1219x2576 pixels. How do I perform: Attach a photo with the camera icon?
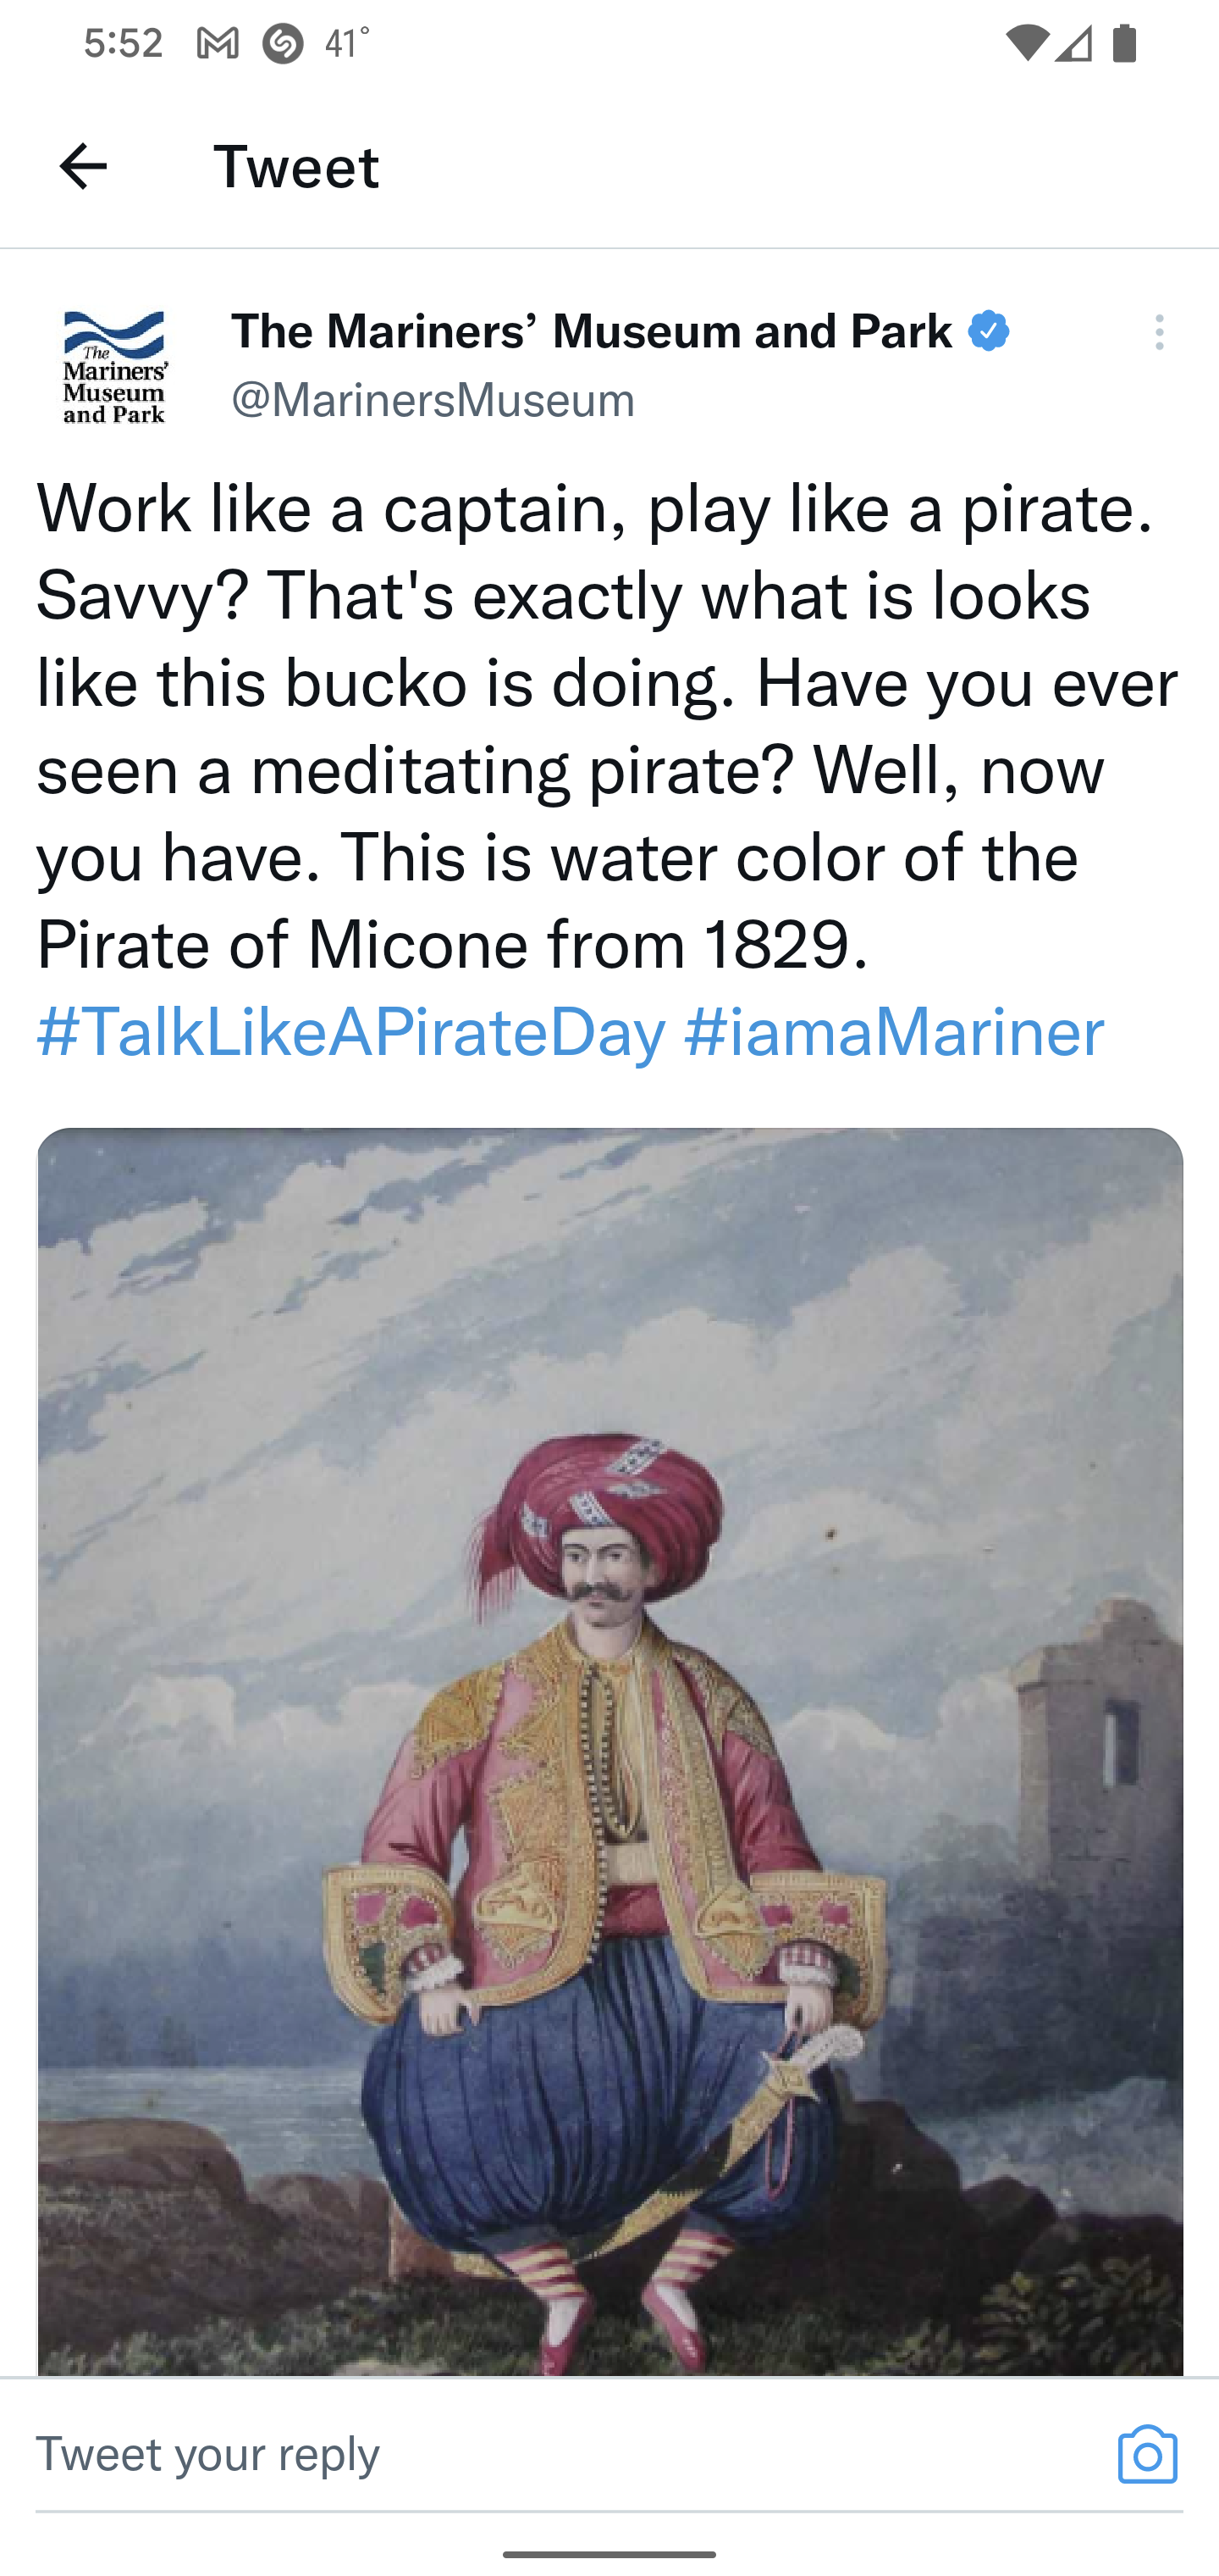[1147, 2453]
